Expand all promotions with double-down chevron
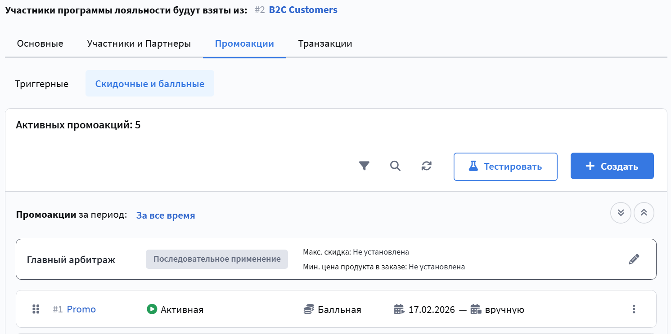Viewport: 671px width, 334px height. click(621, 213)
